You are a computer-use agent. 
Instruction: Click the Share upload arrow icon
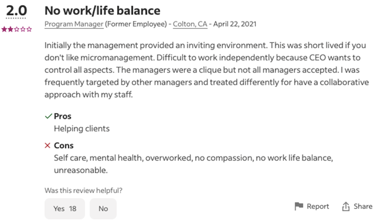pyautogui.click(x=346, y=207)
